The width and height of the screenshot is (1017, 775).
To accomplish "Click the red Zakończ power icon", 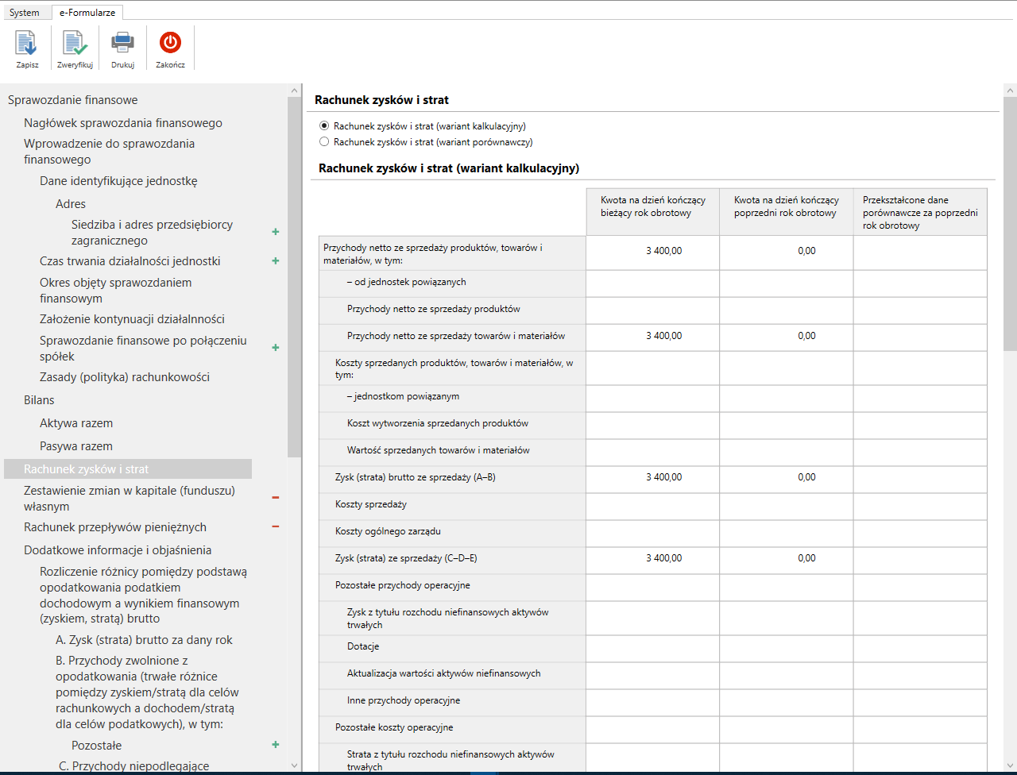I will (170, 42).
